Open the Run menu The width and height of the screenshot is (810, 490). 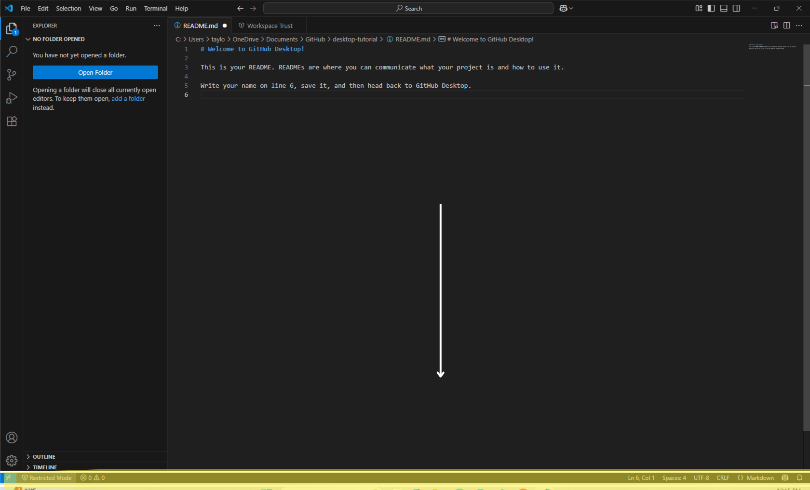tap(131, 8)
